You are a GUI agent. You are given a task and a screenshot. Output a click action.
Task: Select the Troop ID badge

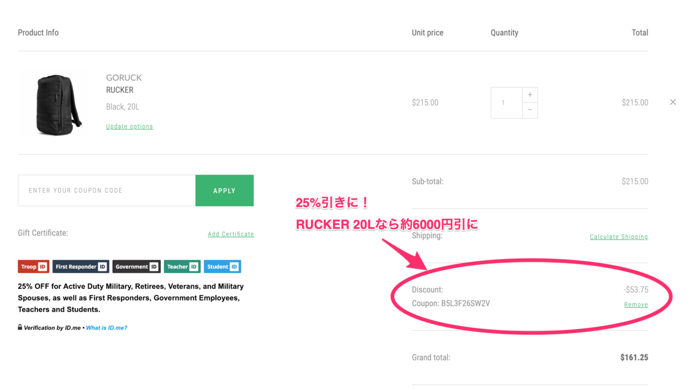point(34,266)
